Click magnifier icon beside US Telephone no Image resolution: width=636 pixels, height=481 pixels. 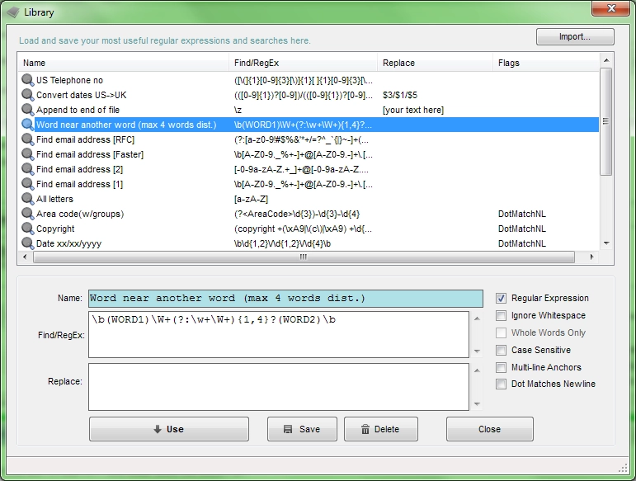click(27, 80)
